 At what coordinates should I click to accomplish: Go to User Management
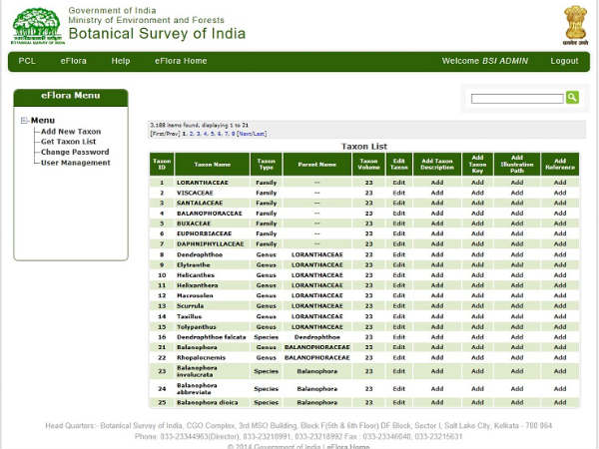(x=76, y=163)
